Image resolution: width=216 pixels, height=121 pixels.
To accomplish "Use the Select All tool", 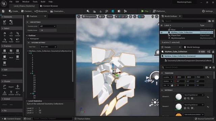I will click(x=4, y=34).
